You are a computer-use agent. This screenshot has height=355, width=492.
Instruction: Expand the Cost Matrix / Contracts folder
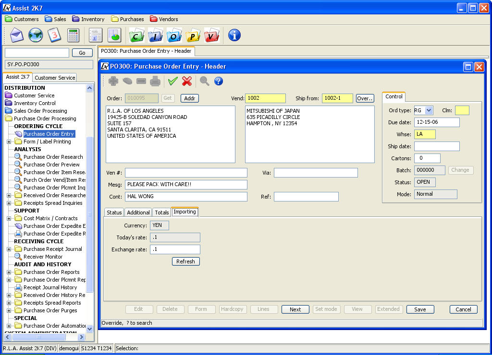[x=9, y=218]
